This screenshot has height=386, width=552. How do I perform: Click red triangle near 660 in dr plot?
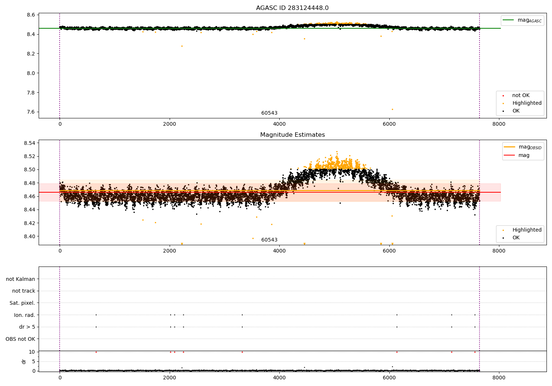click(x=96, y=352)
